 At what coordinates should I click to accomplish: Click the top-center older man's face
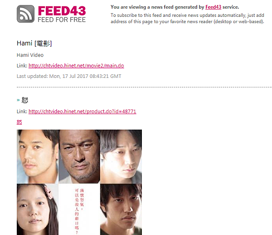pyautogui.click(x=79, y=156)
